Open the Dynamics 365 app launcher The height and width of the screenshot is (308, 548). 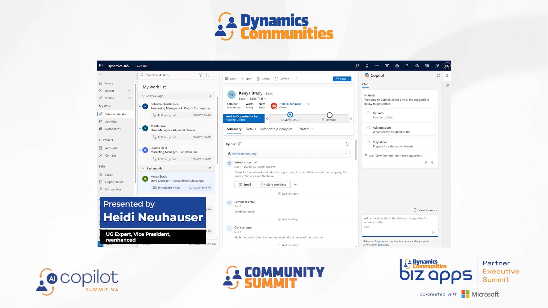click(101, 66)
